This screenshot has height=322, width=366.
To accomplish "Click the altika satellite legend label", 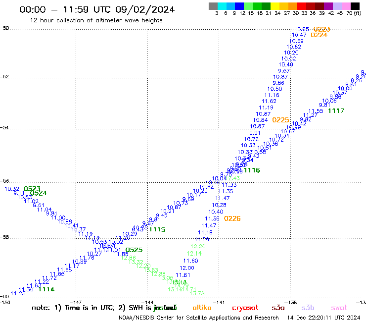I will point(202,308).
